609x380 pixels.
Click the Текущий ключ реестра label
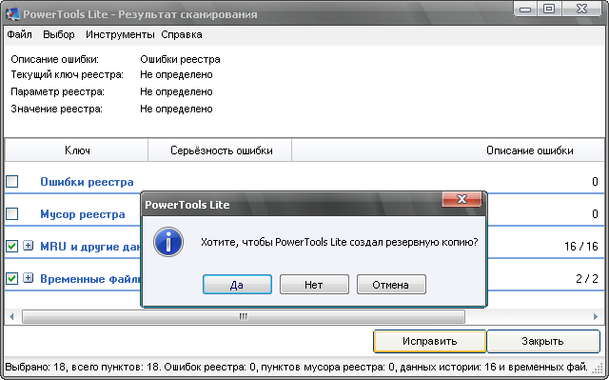click(x=67, y=74)
